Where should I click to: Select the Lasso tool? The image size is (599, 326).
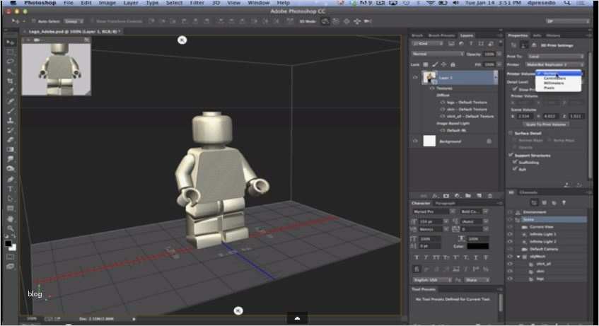tap(11, 62)
